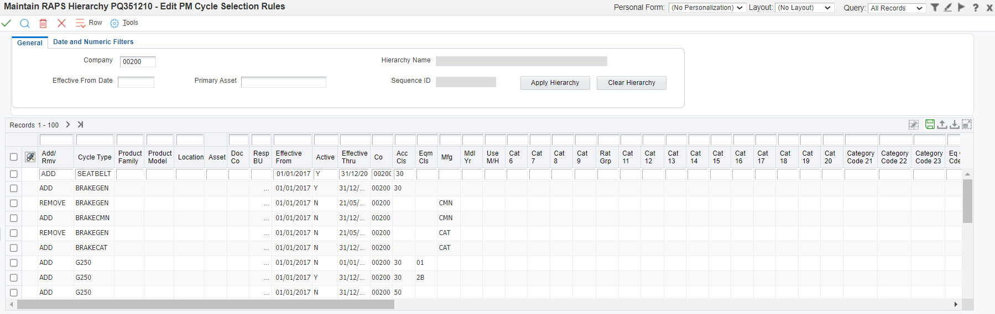This screenshot has height=314, width=995.
Task: Click the grid export (up arrow) icon
Action: [x=942, y=125]
